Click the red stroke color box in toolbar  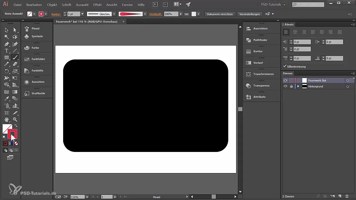pos(13,134)
